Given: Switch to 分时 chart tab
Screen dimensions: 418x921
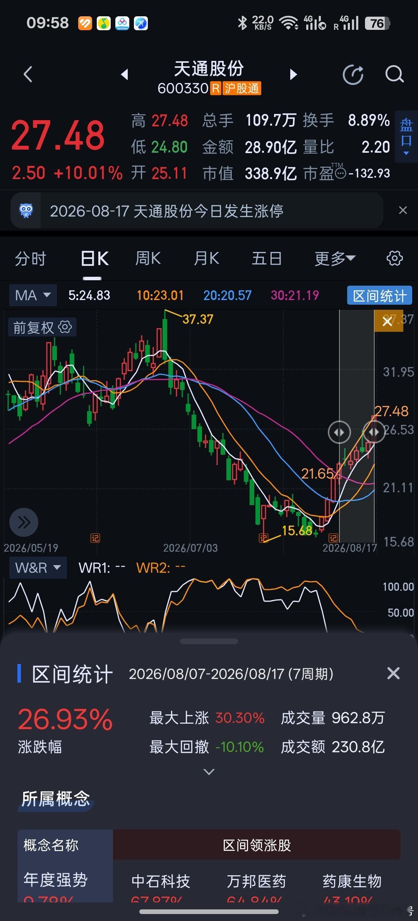Looking at the screenshot, I should click(x=31, y=259).
